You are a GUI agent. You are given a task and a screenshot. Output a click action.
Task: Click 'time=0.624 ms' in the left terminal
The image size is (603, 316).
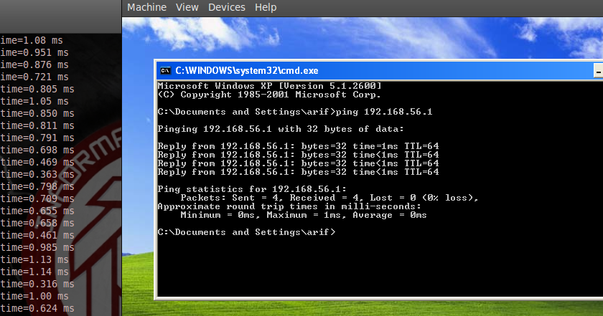[37, 309]
